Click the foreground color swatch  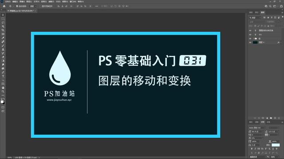2,102
